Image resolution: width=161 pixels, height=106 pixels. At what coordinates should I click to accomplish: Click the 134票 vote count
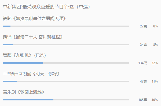tap(143, 63)
